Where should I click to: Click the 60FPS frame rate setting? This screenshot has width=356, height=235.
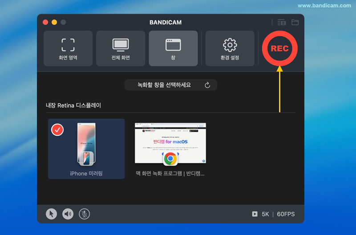(286, 214)
